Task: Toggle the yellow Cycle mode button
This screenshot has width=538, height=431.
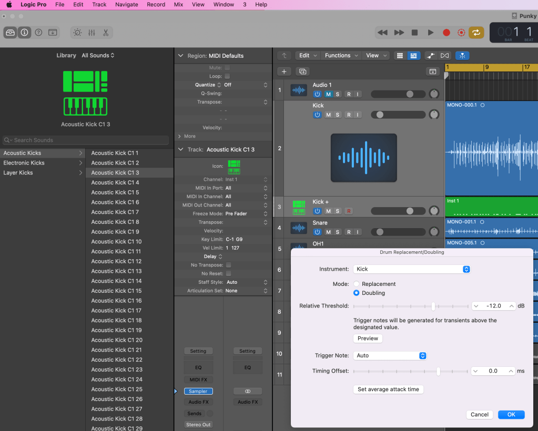Action: click(x=476, y=33)
